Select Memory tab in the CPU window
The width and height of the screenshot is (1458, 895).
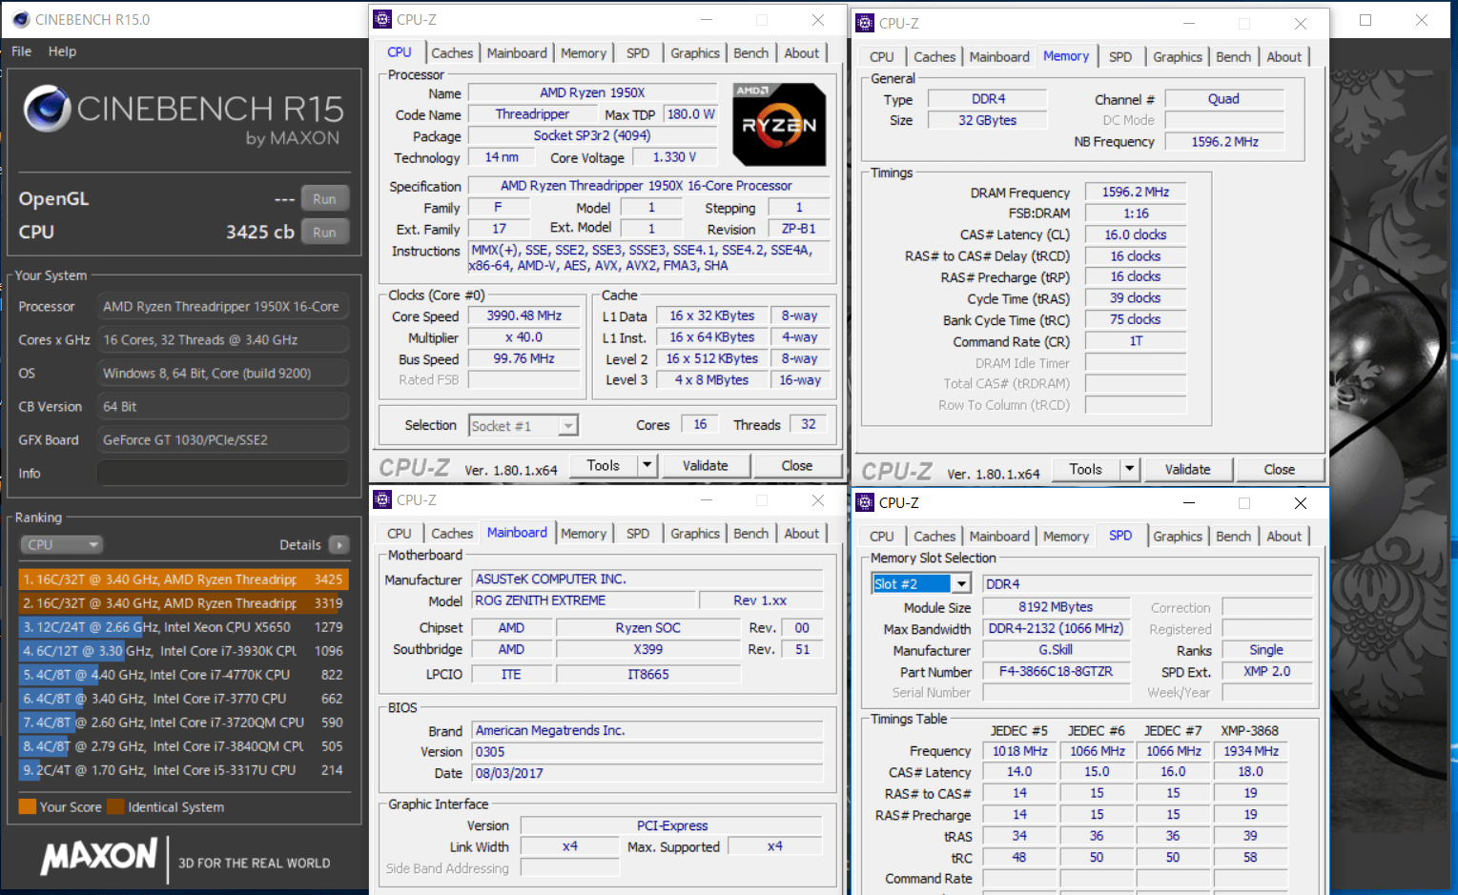click(x=584, y=53)
